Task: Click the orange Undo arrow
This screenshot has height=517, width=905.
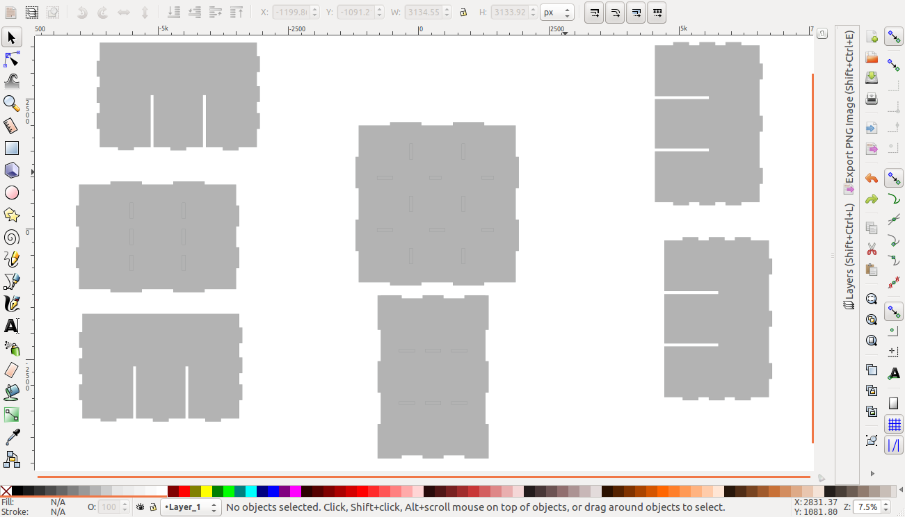Action: 872,179
